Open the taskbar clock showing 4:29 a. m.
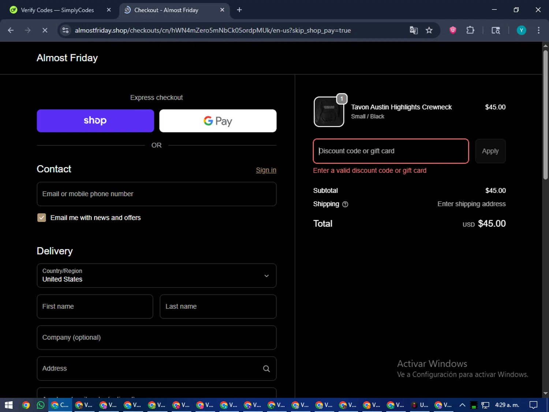Screen dimensions: 549x412 [507, 405]
